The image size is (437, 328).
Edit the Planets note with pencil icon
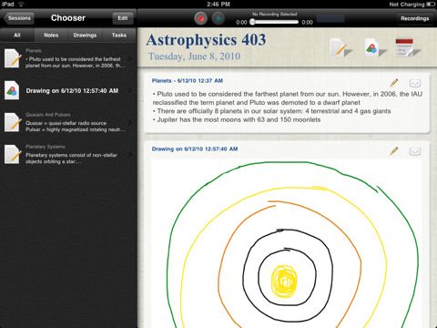point(394,83)
